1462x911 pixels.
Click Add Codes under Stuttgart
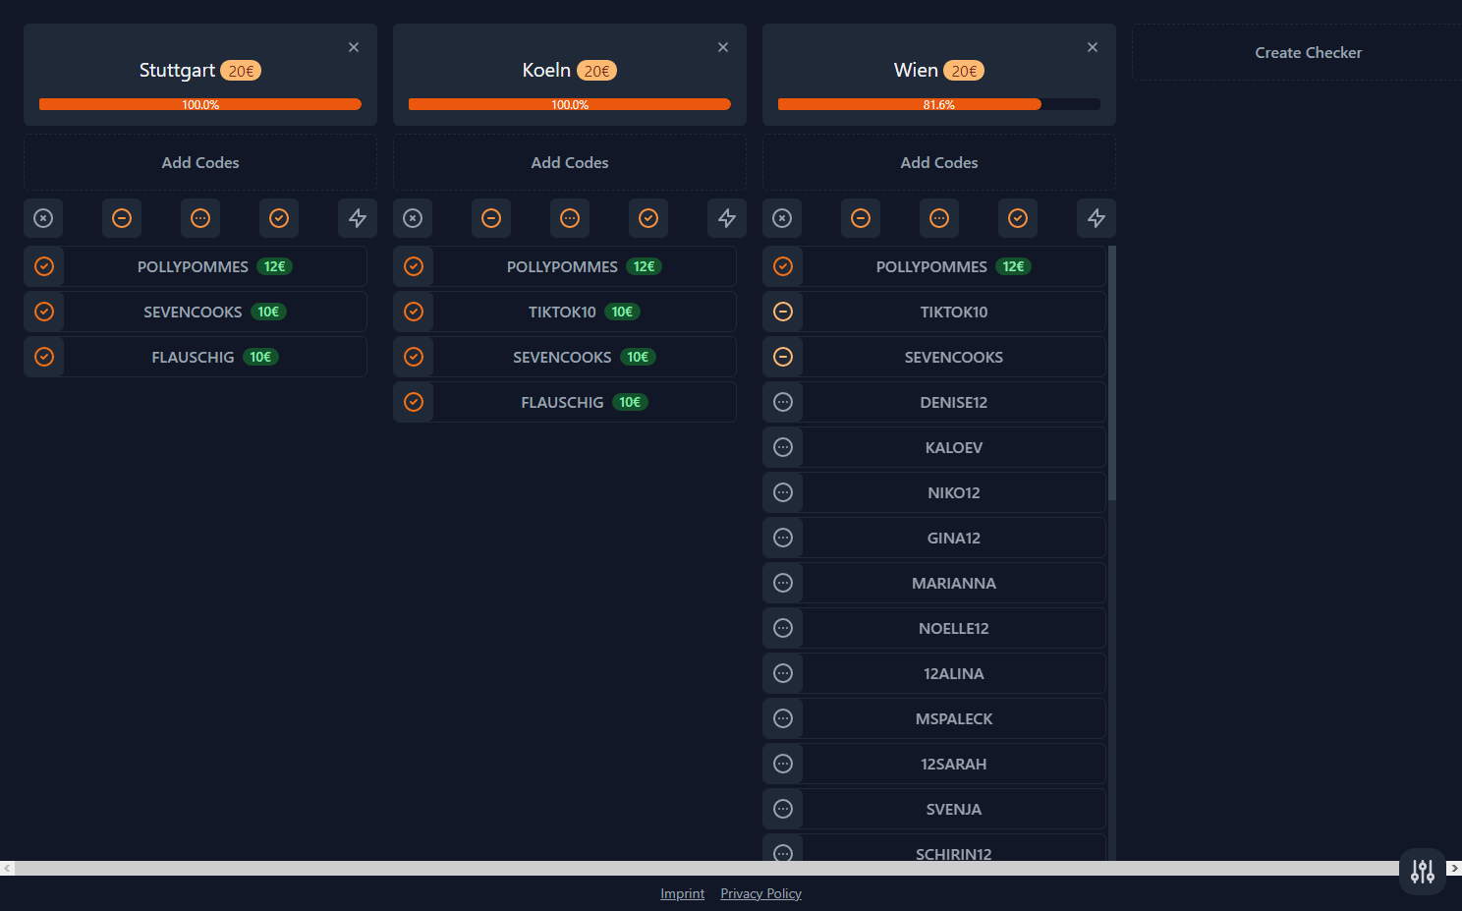tap(200, 162)
